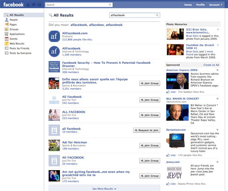Open the BILL MAHER IN CONCERT ad title
Image resolution: width=228 pixels, height=191 pixels.
(x=182, y=99)
